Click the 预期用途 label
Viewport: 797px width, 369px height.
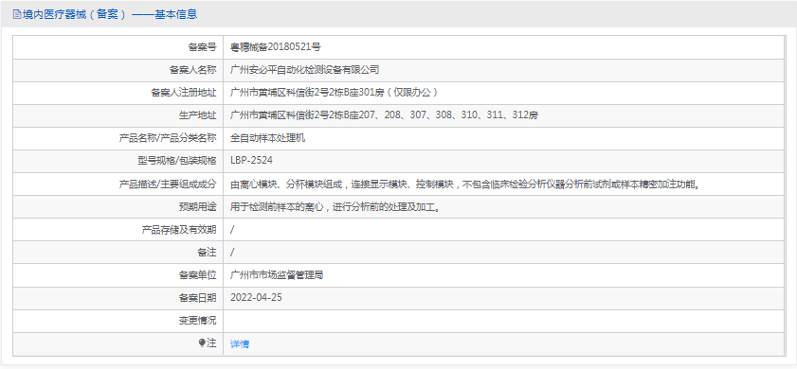tap(197, 206)
